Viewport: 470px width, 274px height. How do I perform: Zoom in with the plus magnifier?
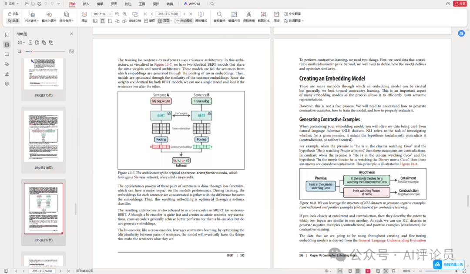124,14
